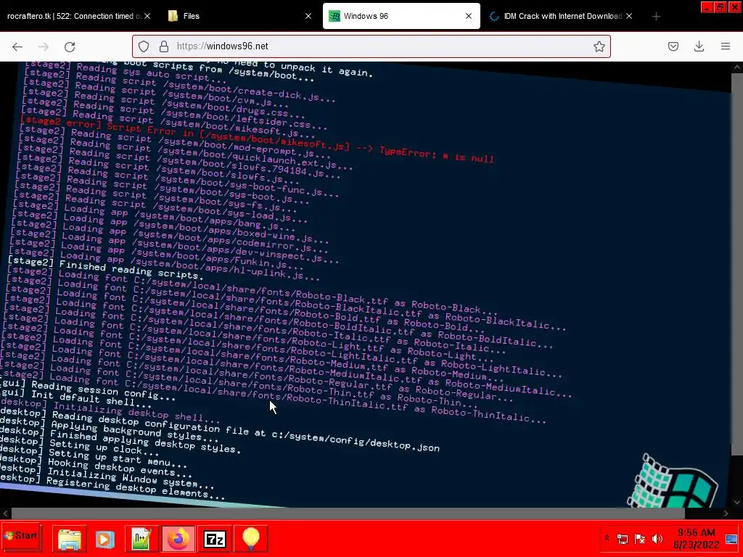Open the file explorer taskbar icon

[x=69, y=539]
